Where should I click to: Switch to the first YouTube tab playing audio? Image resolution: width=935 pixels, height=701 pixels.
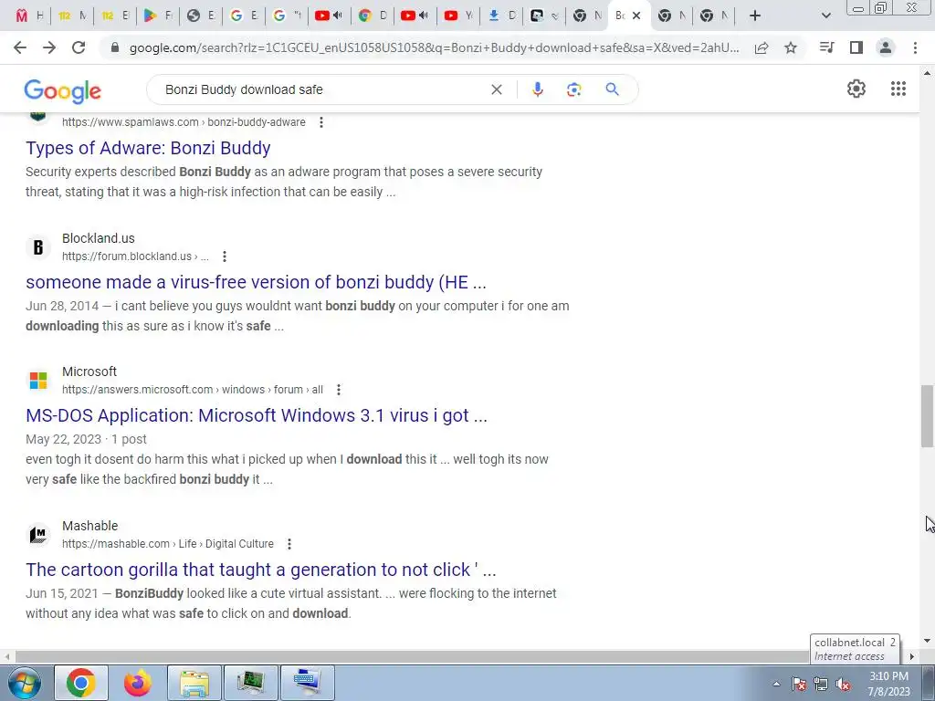pyautogui.click(x=329, y=16)
